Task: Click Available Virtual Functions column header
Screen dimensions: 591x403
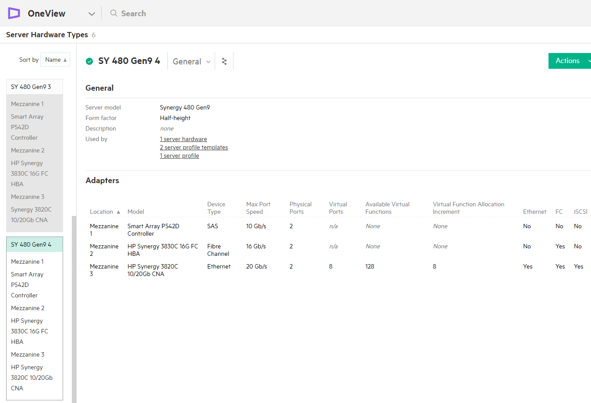Action: click(x=387, y=208)
